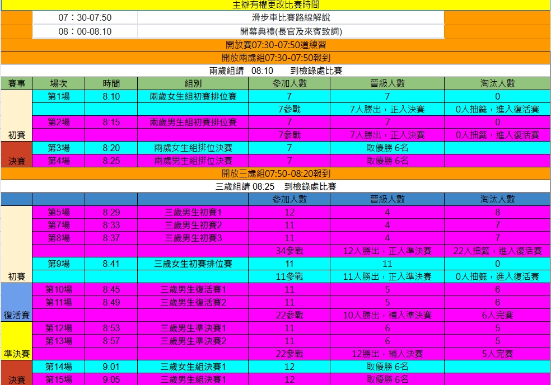This screenshot has height=385, width=551.
Task: Click the 22人抽籤，進入復活賽 cell
Action: [497, 251]
